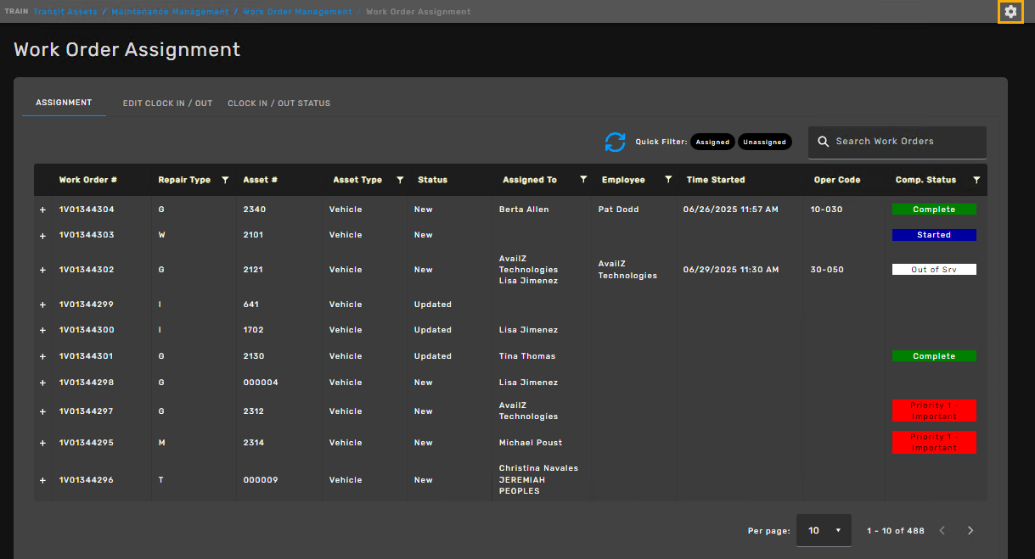Click the refresh work orders icon
The width and height of the screenshot is (1035, 559).
tap(615, 143)
